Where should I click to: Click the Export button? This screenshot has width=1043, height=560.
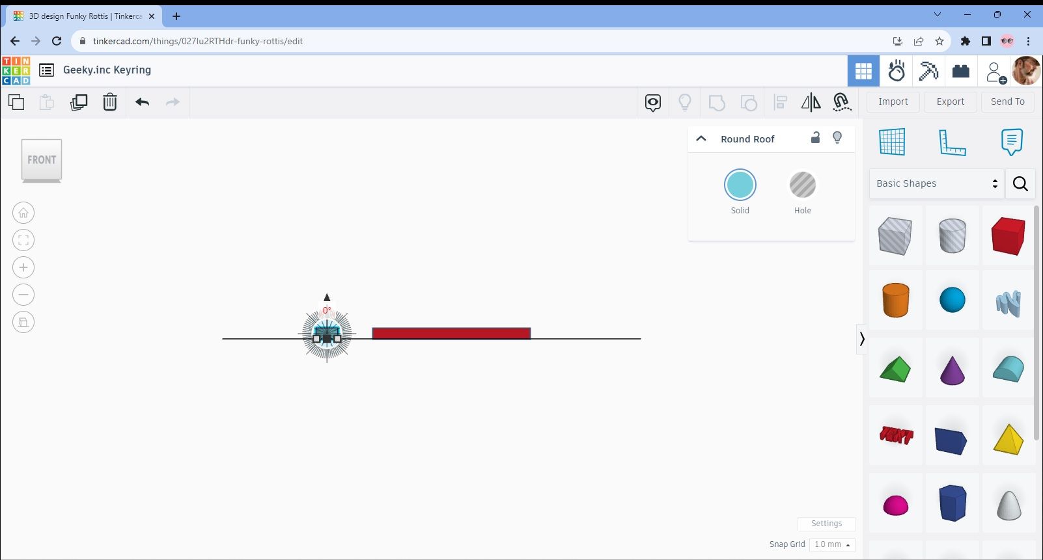(x=951, y=101)
